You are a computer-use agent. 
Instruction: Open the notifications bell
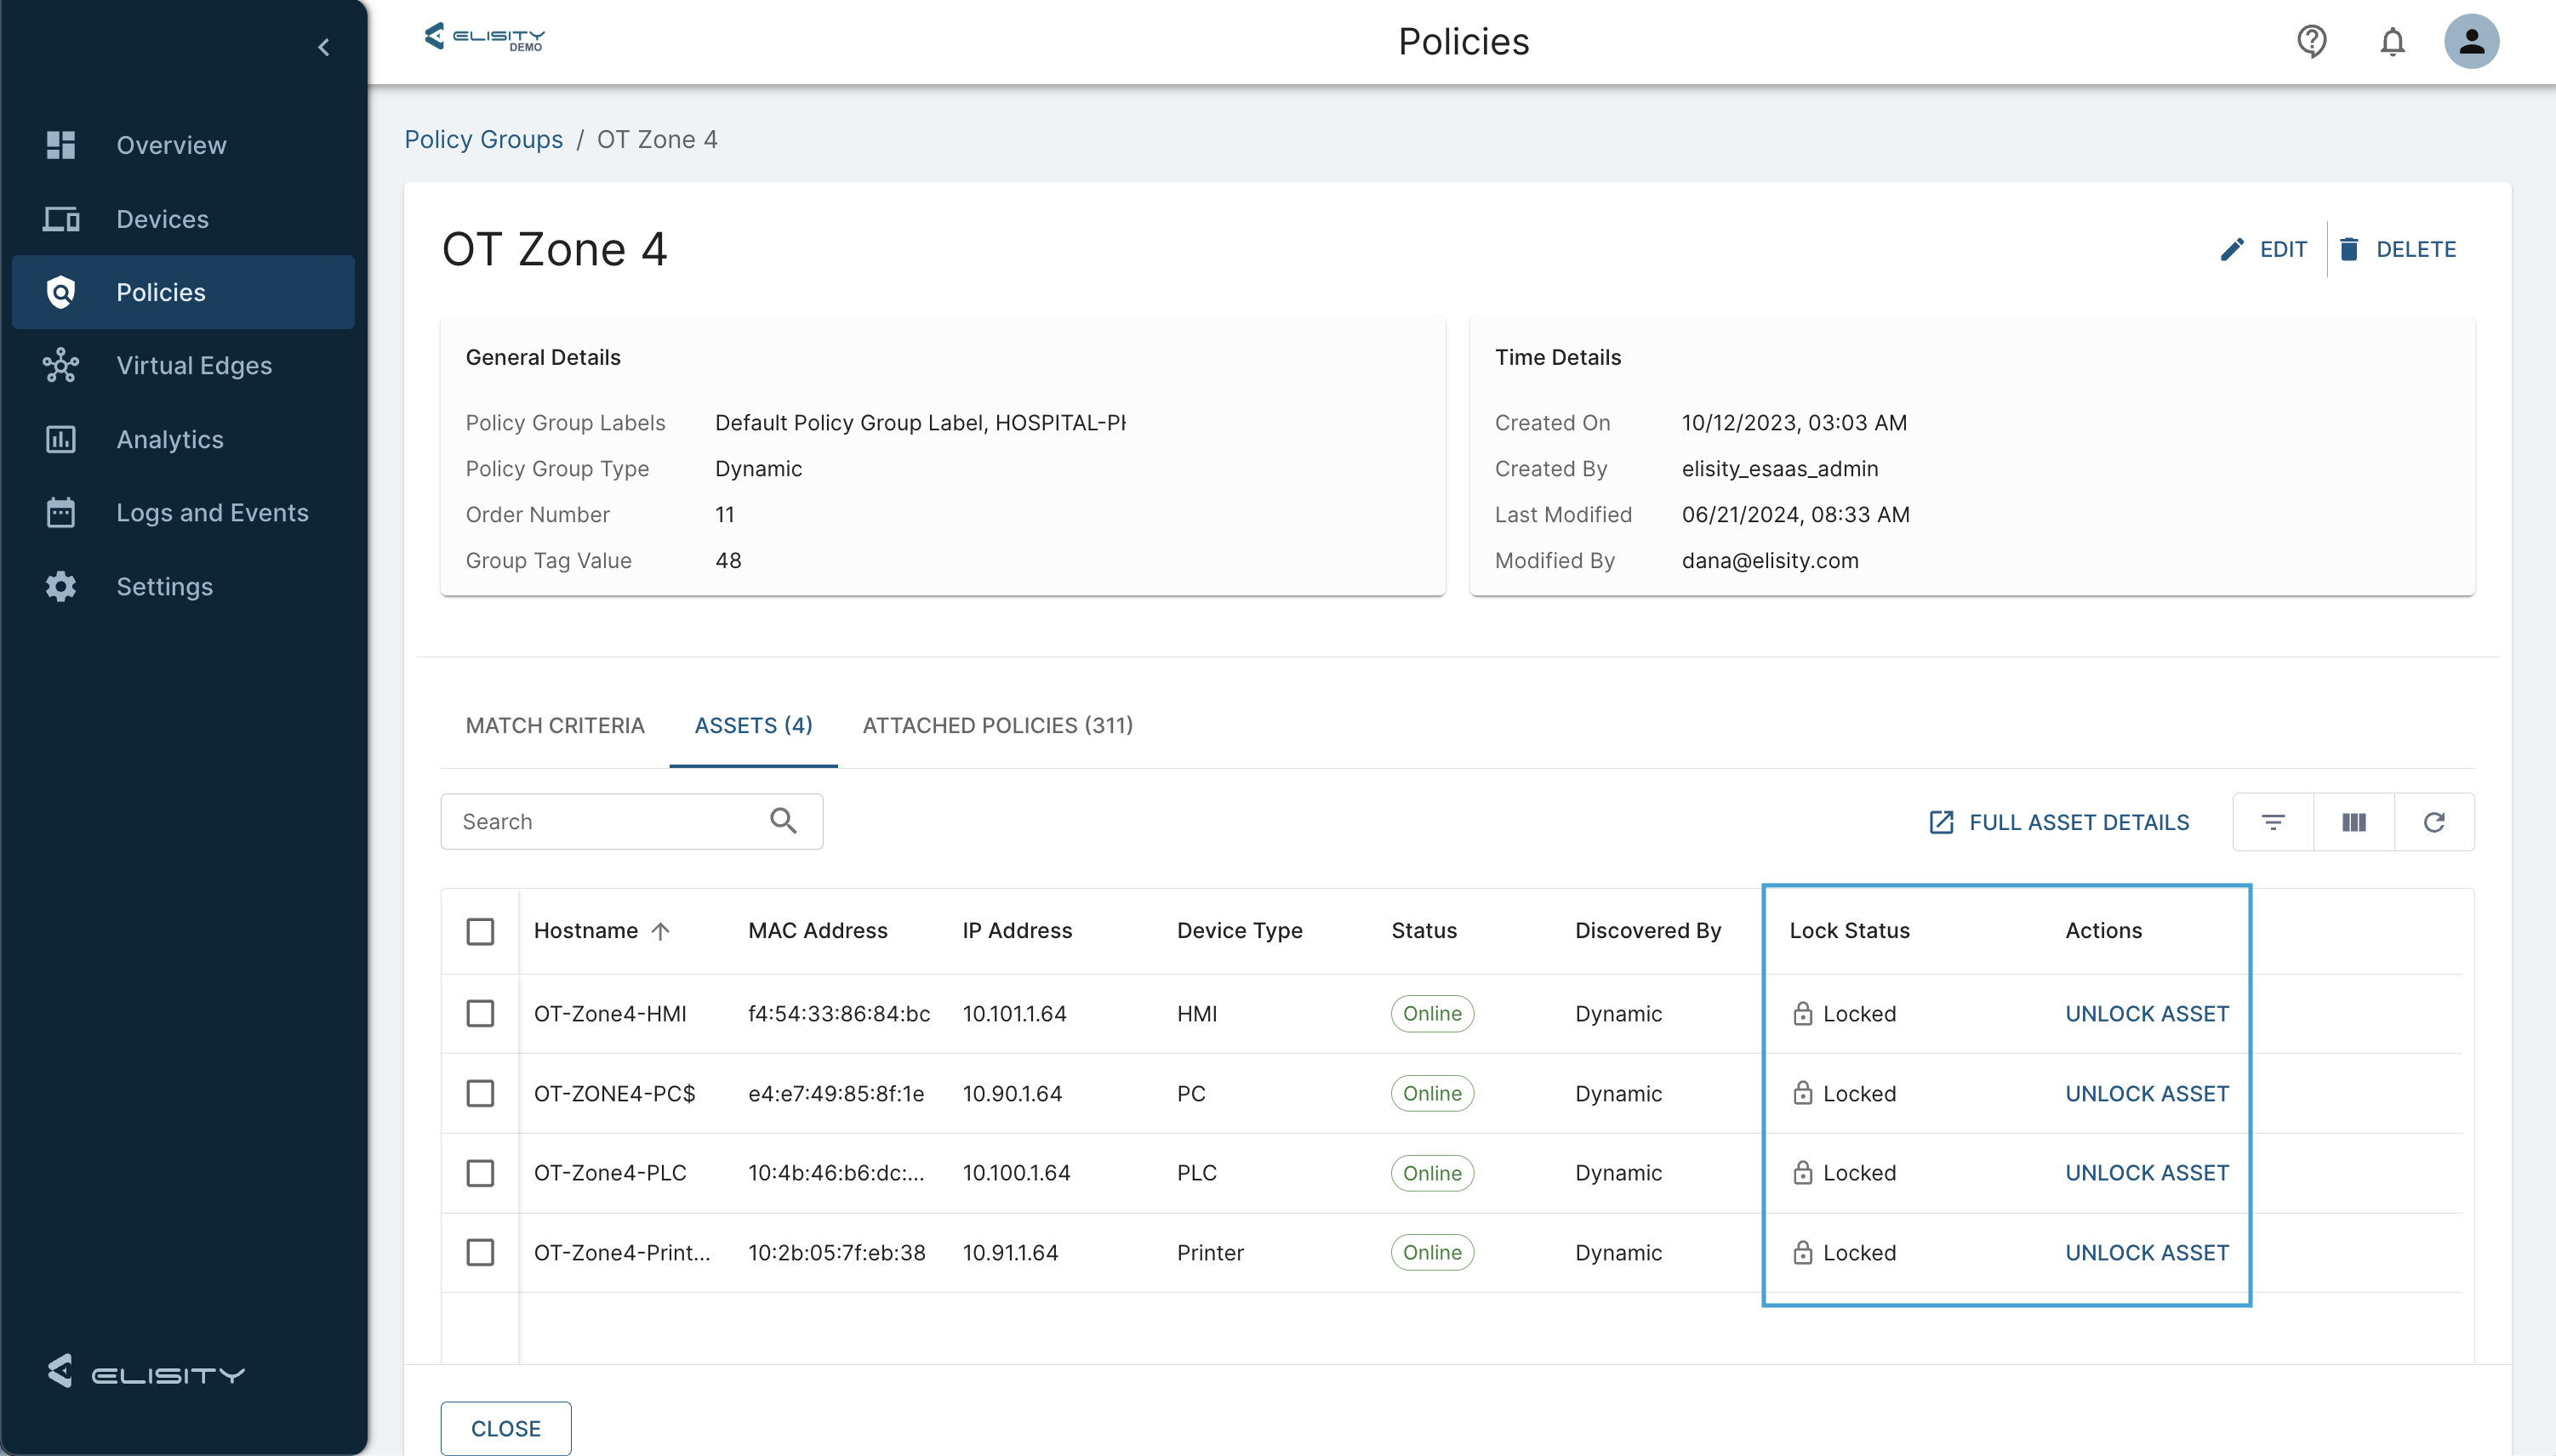click(x=2392, y=42)
